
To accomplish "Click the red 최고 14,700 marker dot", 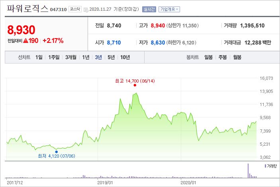I will (x=135, y=85).
